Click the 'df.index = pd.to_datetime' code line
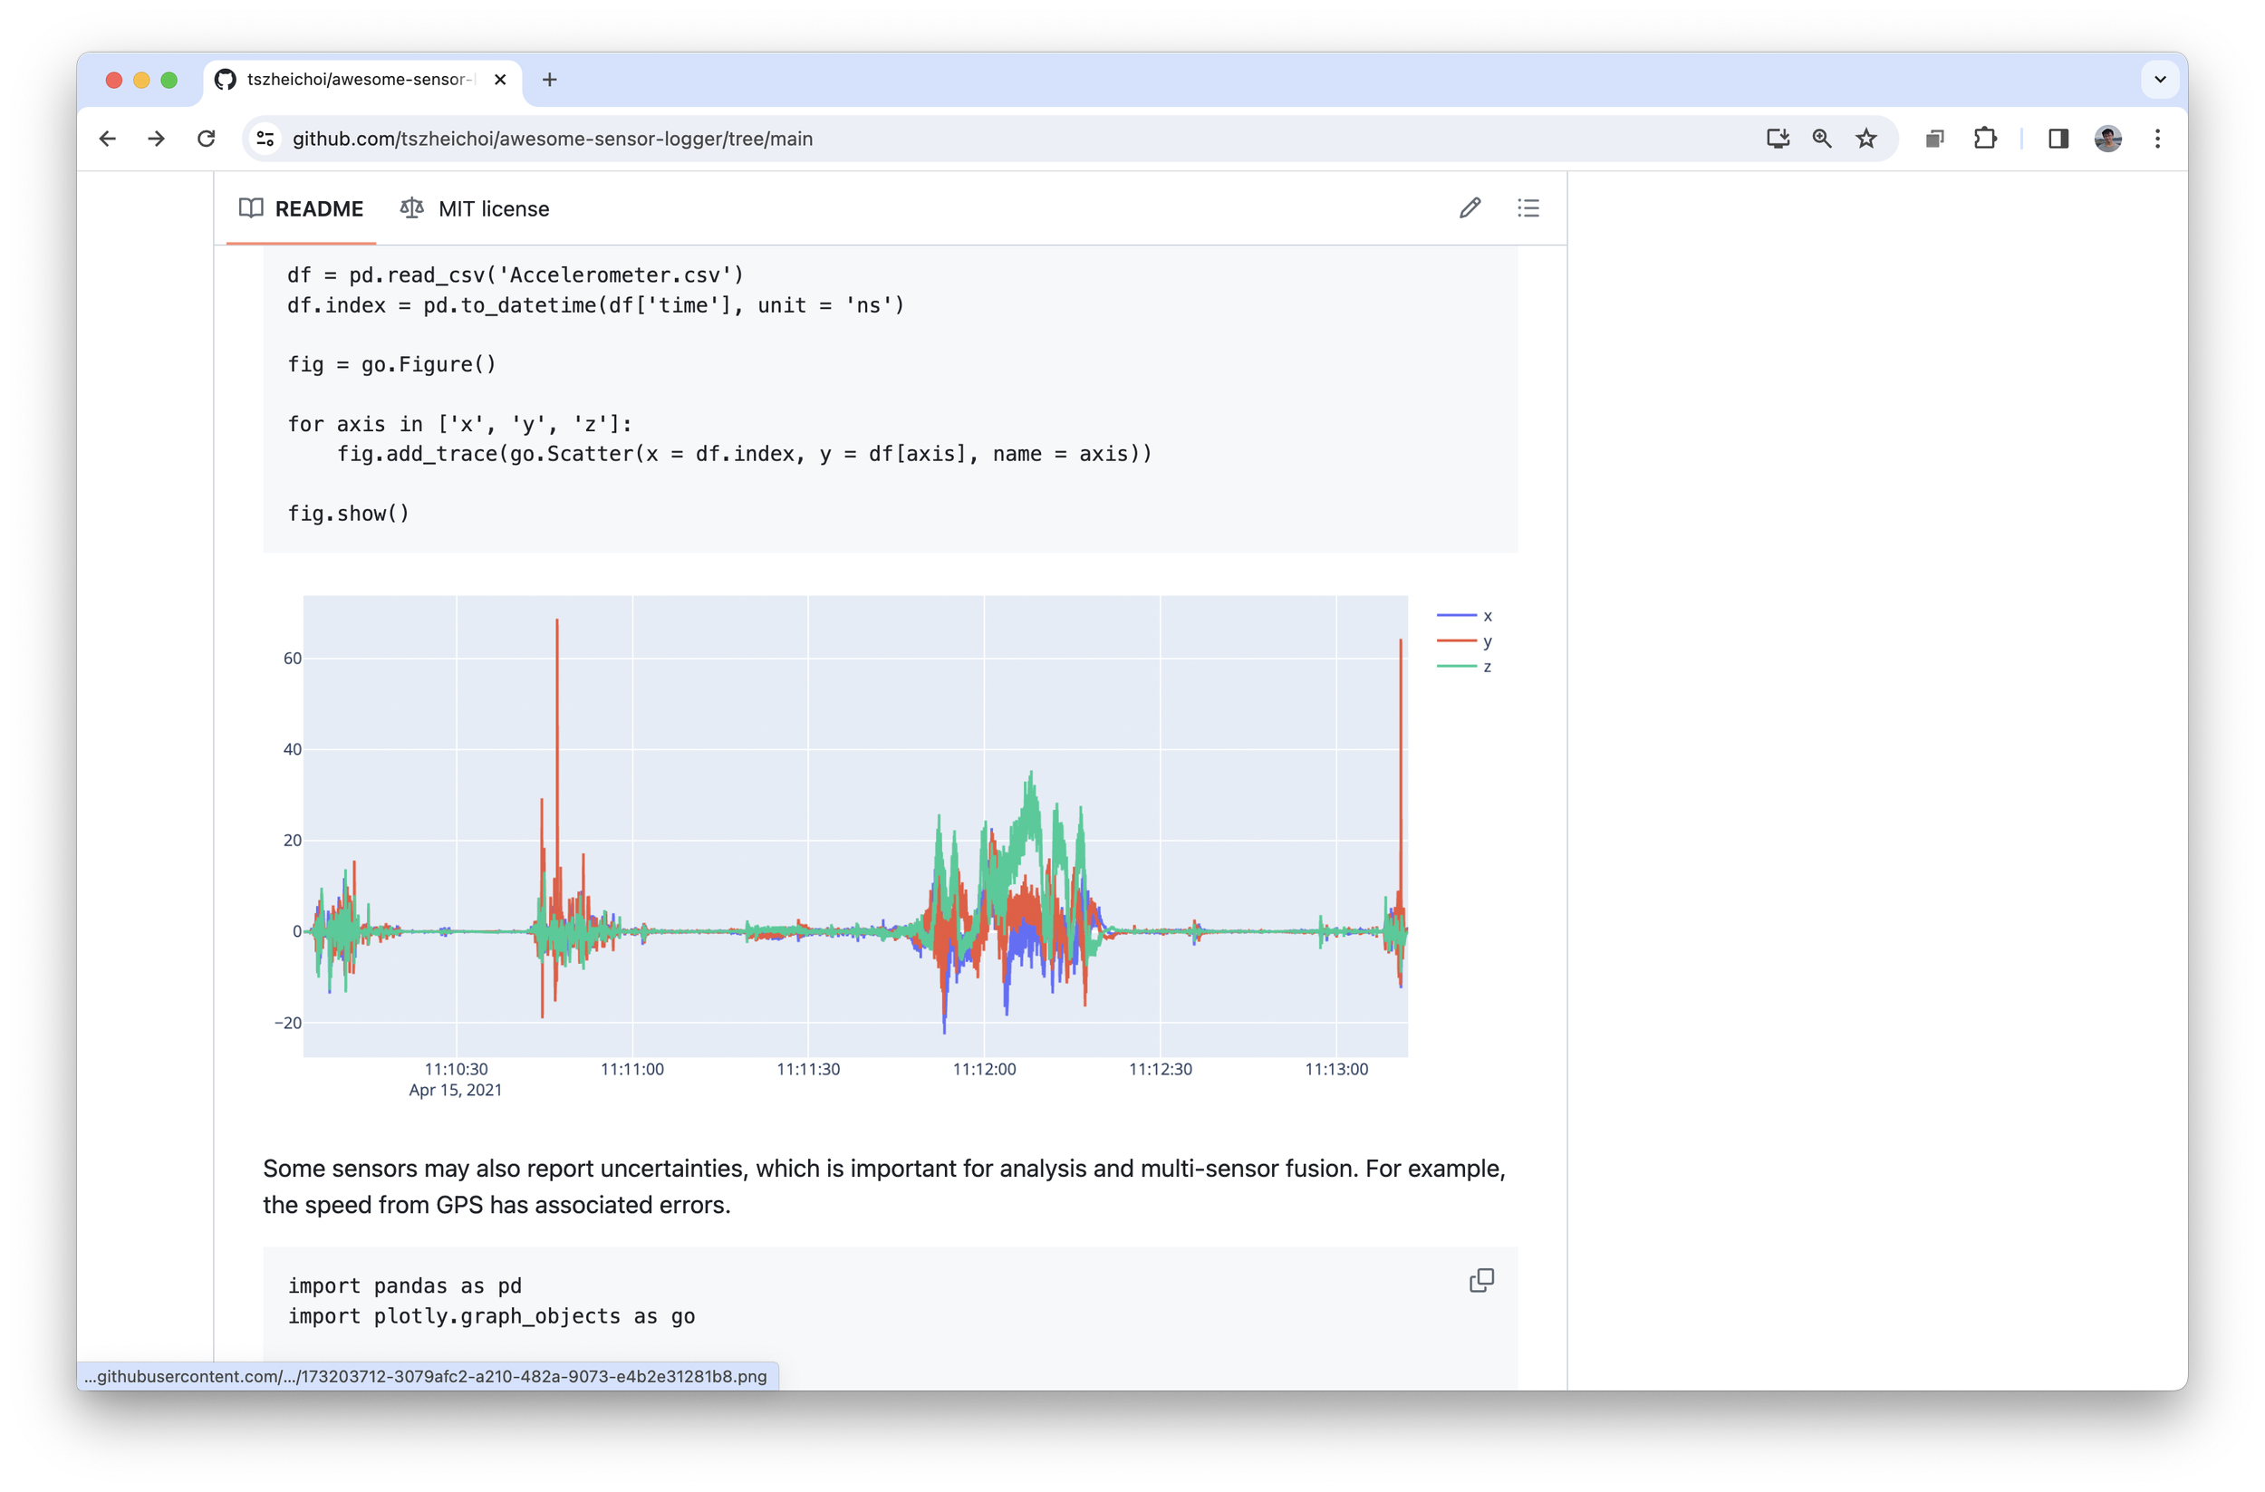This screenshot has height=1492, width=2265. 596,305
